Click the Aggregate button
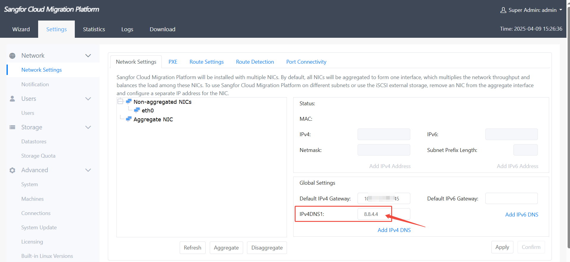 [x=226, y=248]
